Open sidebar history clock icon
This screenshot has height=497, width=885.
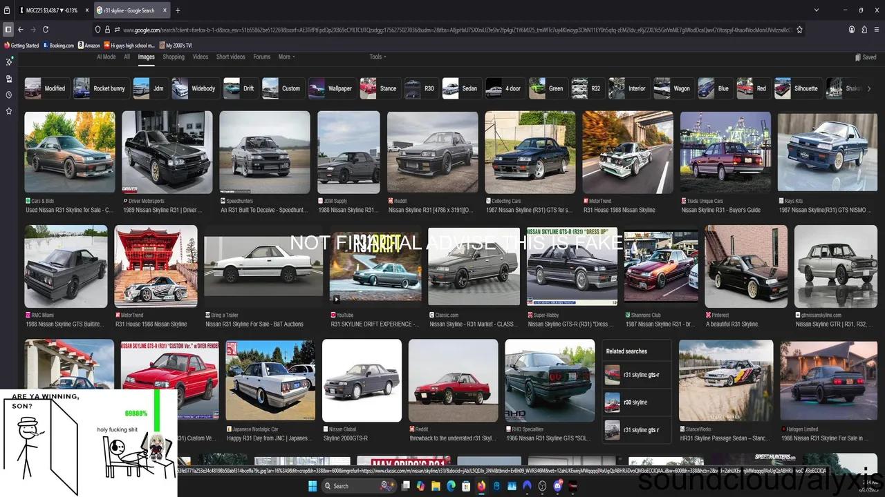pos(9,95)
